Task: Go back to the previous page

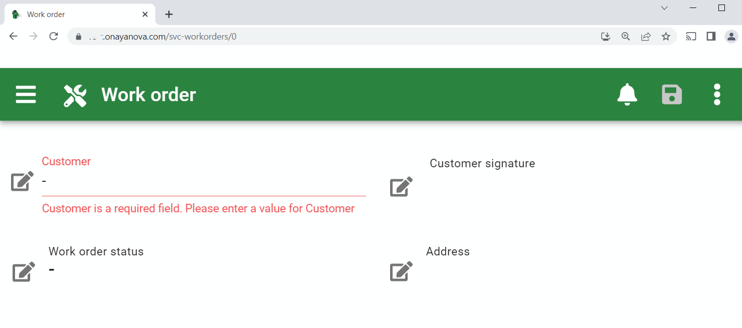Action: tap(14, 36)
